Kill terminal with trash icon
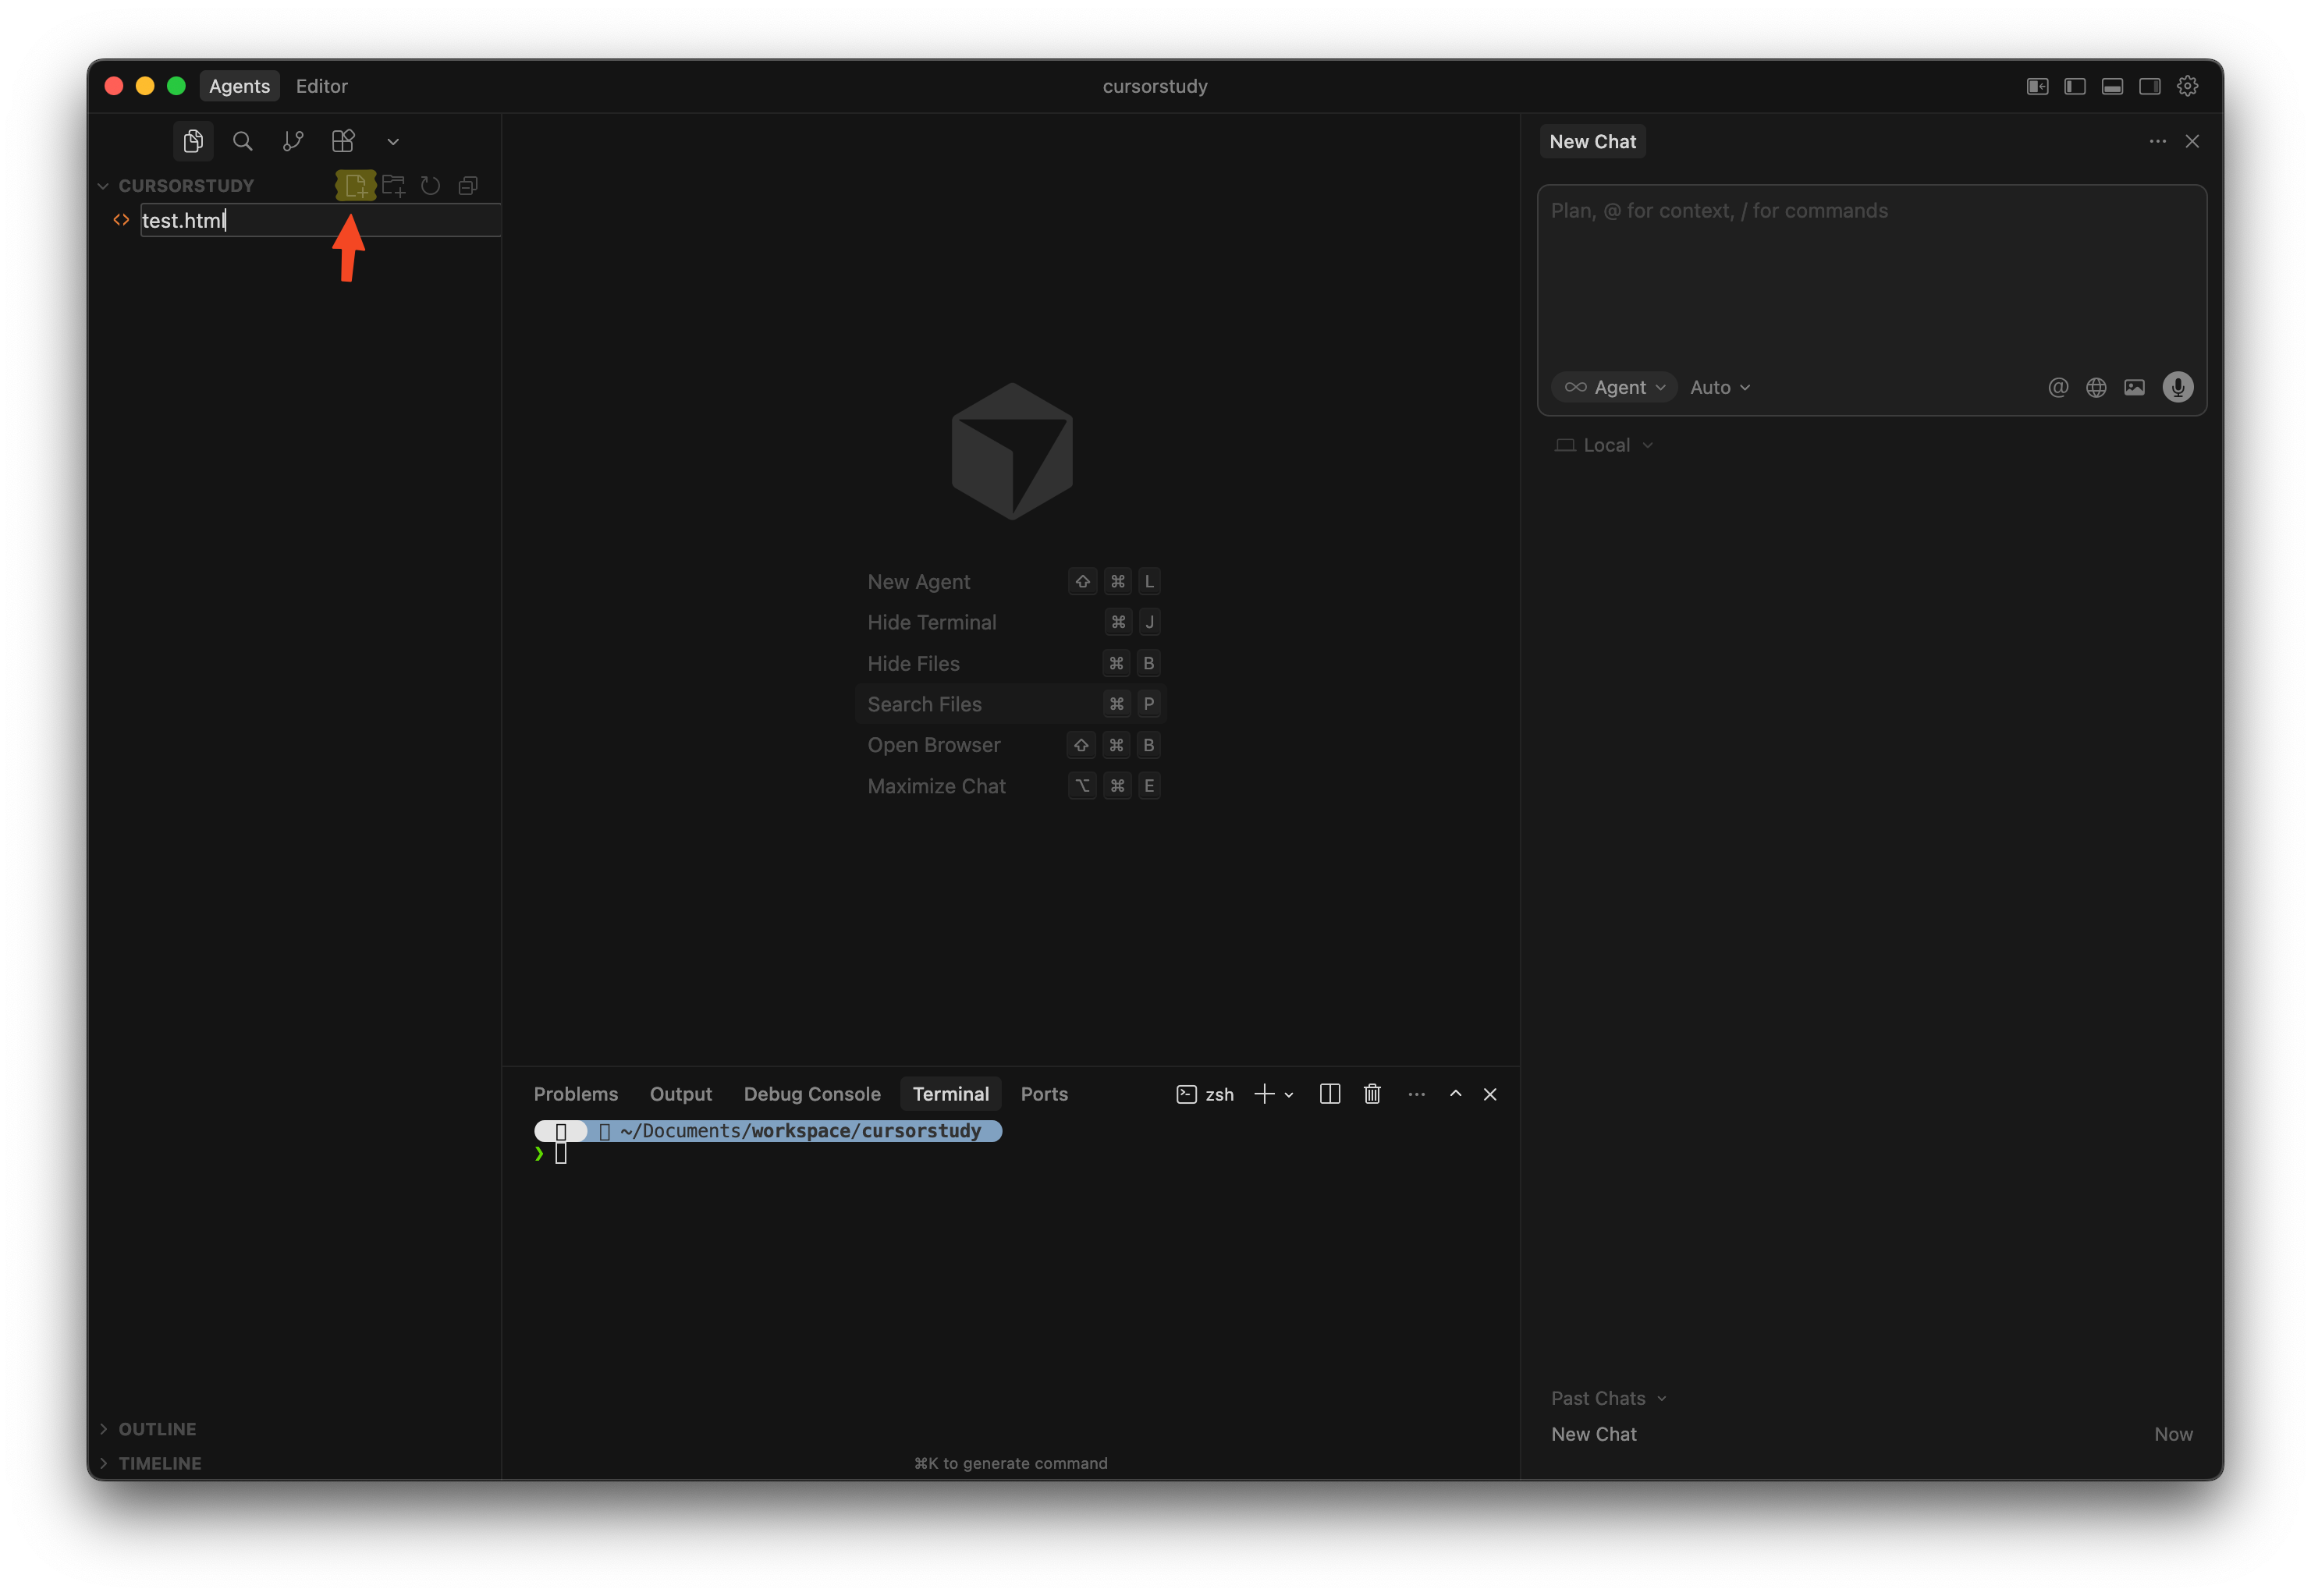This screenshot has width=2311, height=1596. coord(1372,1094)
